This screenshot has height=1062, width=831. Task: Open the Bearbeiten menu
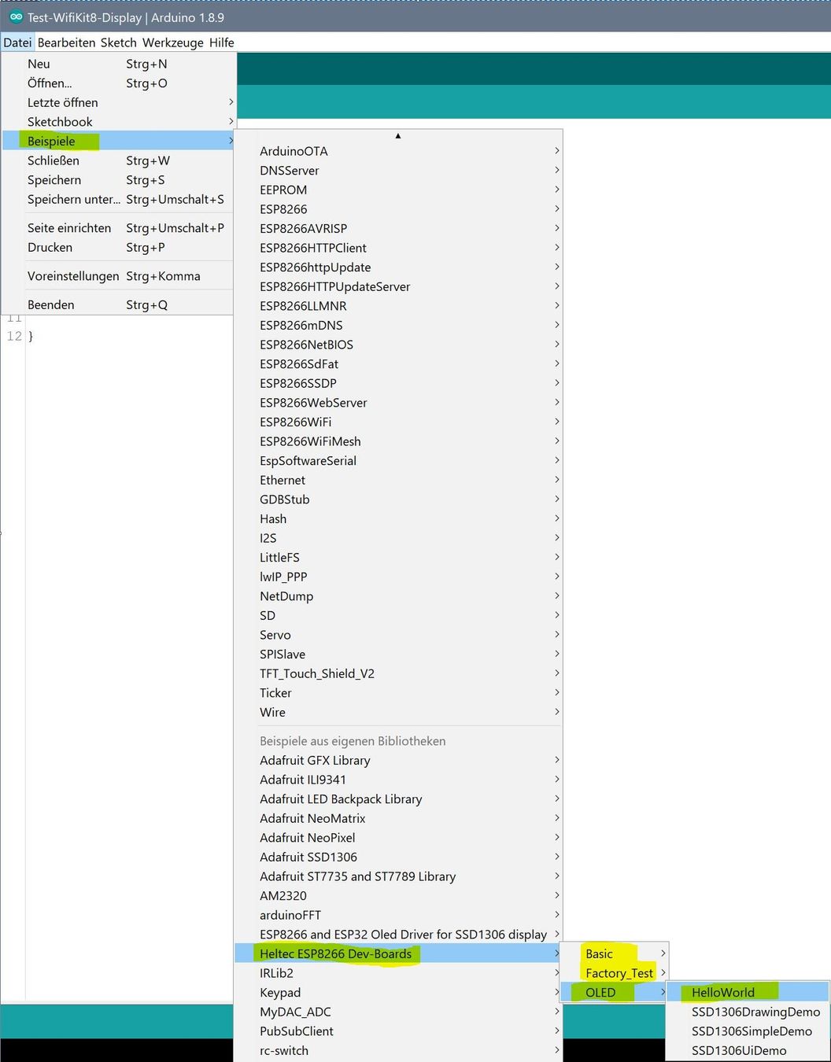tap(67, 42)
